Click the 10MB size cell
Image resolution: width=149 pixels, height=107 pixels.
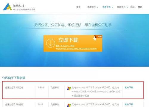click(40, 104)
